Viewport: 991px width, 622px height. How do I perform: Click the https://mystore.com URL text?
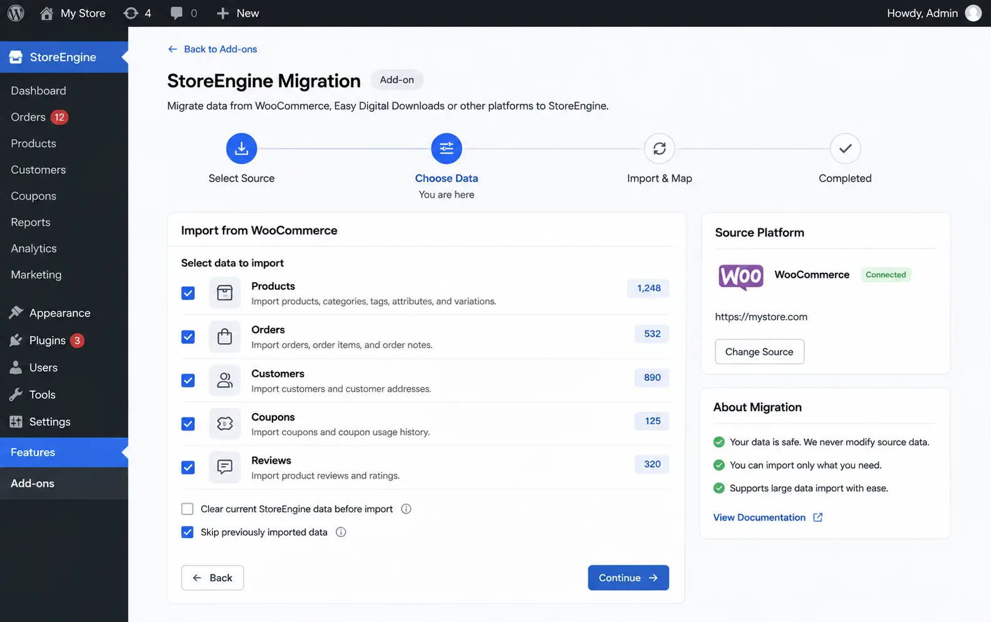pyautogui.click(x=761, y=317)
